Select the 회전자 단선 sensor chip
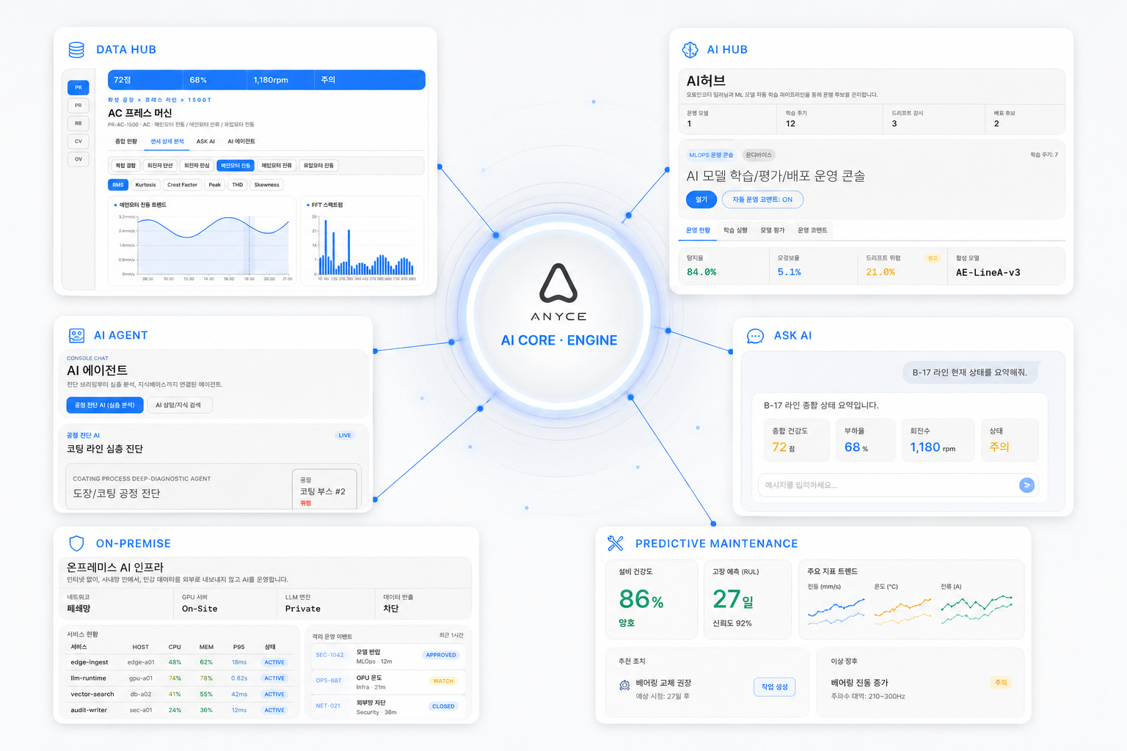Image resolution: width=1127 pixels, height=751 pixels. [x=160, y=166]
